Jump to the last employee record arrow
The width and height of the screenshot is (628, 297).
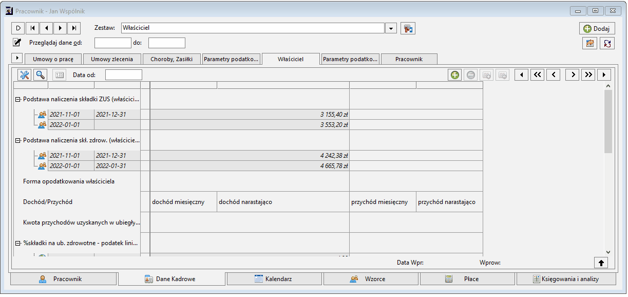click(75, 28)
